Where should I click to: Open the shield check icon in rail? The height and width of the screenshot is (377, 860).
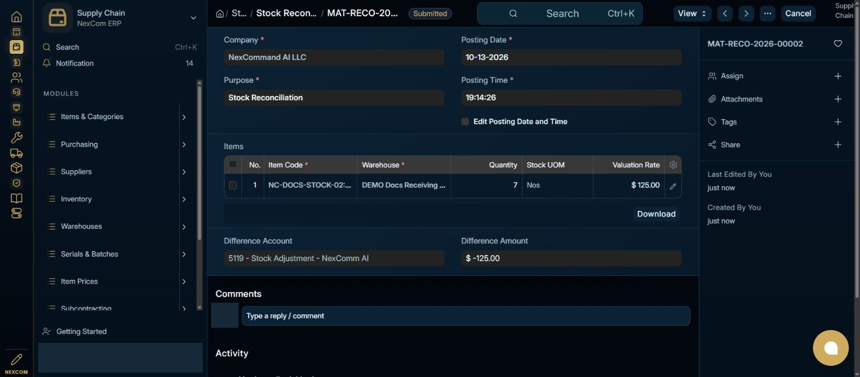point(16,183)
